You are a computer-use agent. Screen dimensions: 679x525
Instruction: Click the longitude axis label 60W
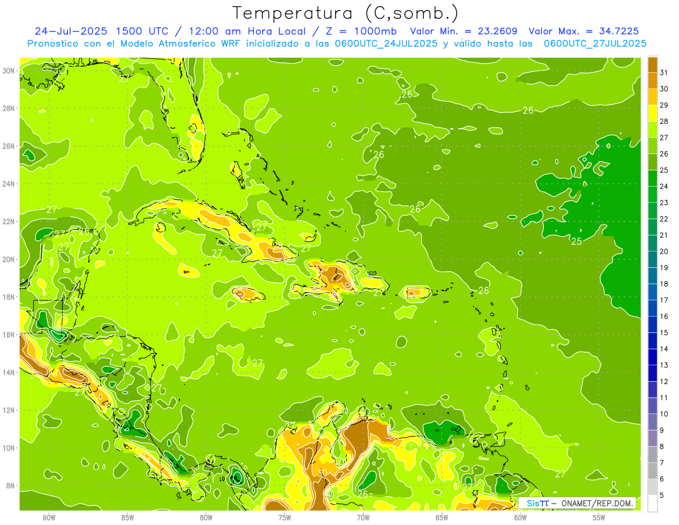coord(521,518)
